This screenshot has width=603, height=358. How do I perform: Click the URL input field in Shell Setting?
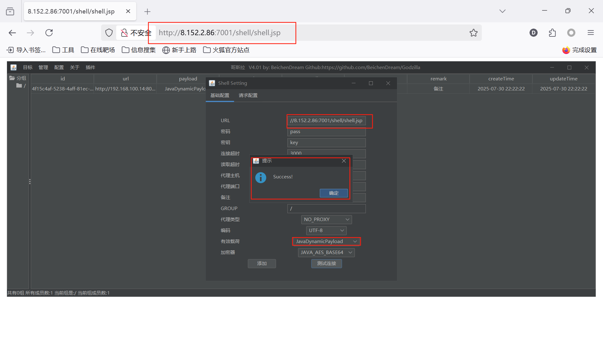[326, 121]
